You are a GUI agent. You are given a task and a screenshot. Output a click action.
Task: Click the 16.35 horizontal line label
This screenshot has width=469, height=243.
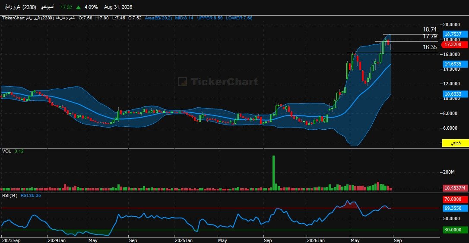click(430, 47)
